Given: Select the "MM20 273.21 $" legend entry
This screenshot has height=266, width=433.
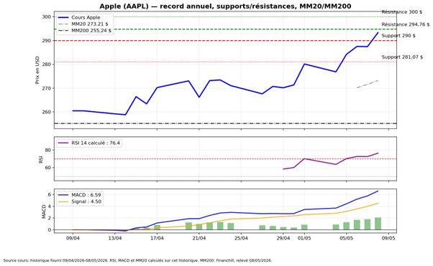Looking at the screenshot, I should (83, 24).
